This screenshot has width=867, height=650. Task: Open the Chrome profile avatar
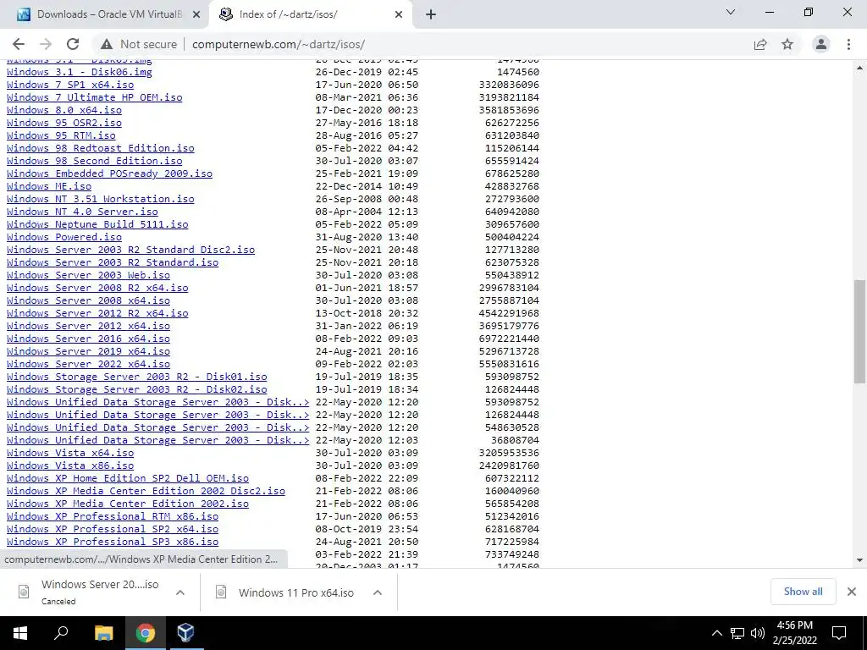tap(821, 44)
